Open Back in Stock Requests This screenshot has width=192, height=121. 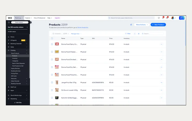18,63
